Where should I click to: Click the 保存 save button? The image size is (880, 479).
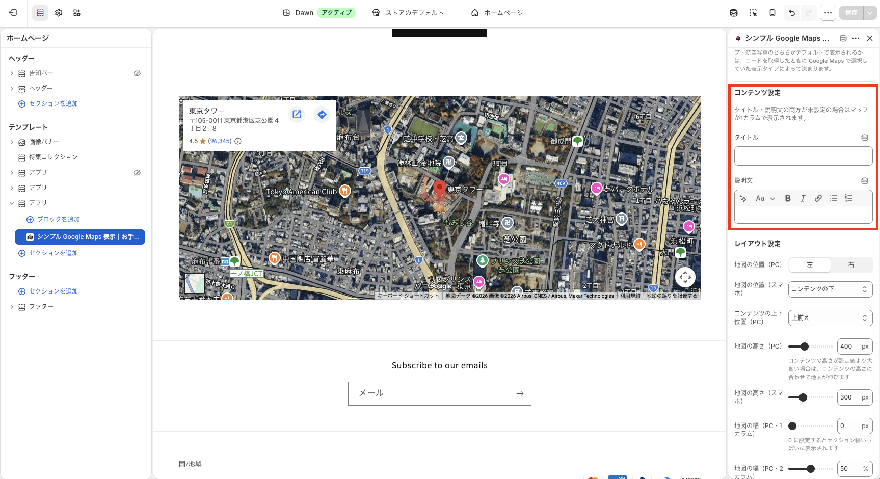pos(851,13)
